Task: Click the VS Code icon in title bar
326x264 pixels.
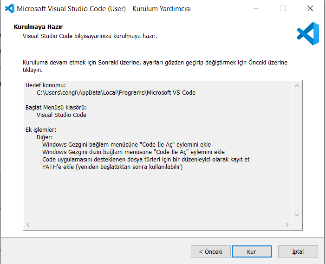Action: [x=9, y=8]
